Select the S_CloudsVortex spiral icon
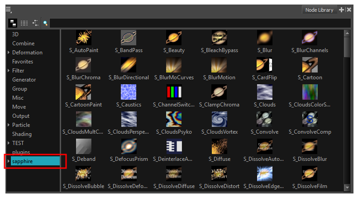Image resolution: width=358 pixels, height=198 pixels. pyautogui.click(x=219, y=120)
